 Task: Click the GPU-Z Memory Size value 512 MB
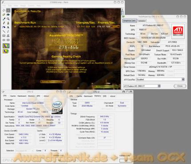[x=144, y=62]
